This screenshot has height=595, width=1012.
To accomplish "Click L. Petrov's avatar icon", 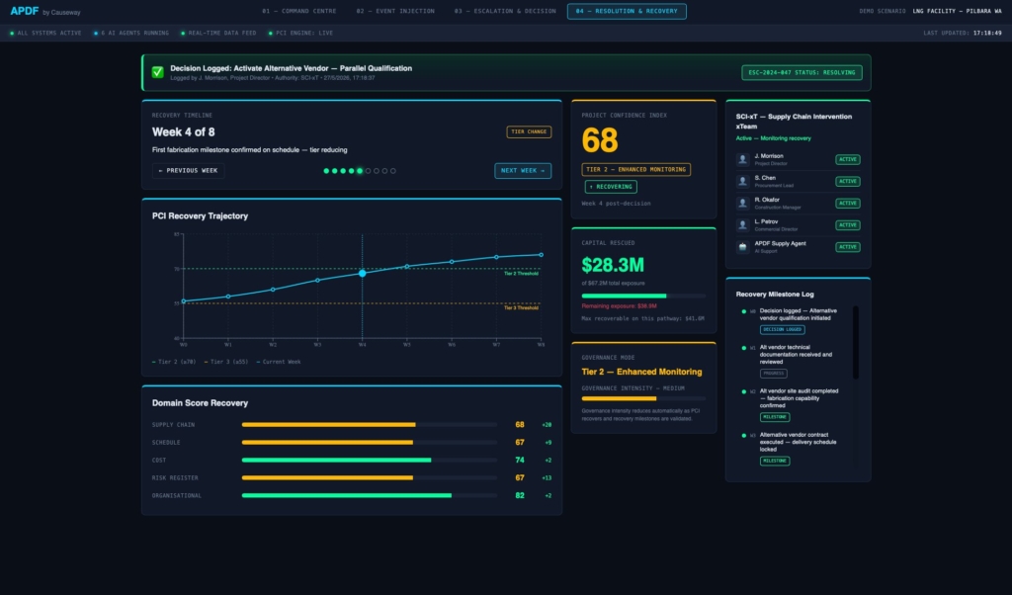I will [x=743, y=225].
